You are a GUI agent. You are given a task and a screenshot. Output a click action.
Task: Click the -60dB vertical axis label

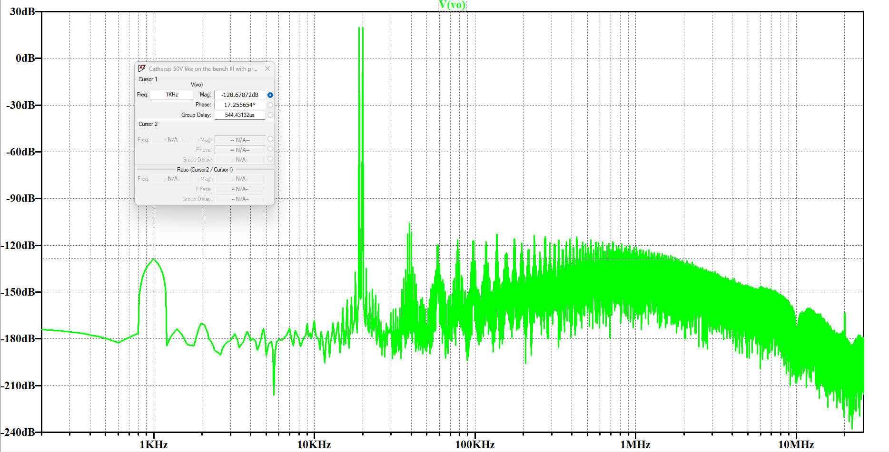[x=20, y=152]
